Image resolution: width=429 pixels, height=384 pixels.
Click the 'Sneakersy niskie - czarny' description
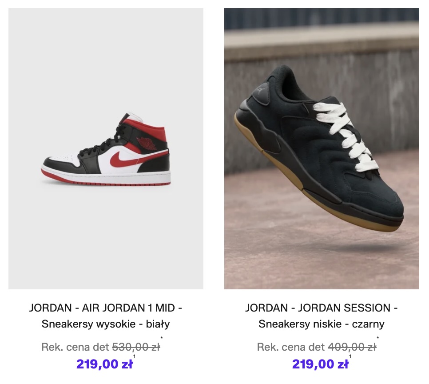(x=322, y=324)
